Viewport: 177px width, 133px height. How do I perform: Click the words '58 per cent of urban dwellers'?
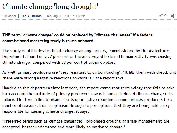tap(88, 62)
